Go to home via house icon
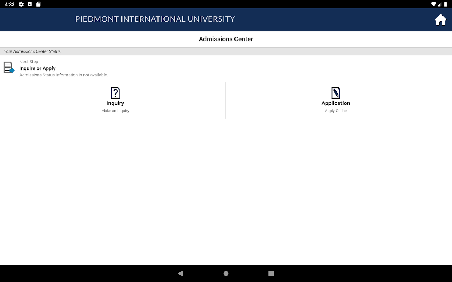This screenshot has height=282, width=452. point(440,20)
